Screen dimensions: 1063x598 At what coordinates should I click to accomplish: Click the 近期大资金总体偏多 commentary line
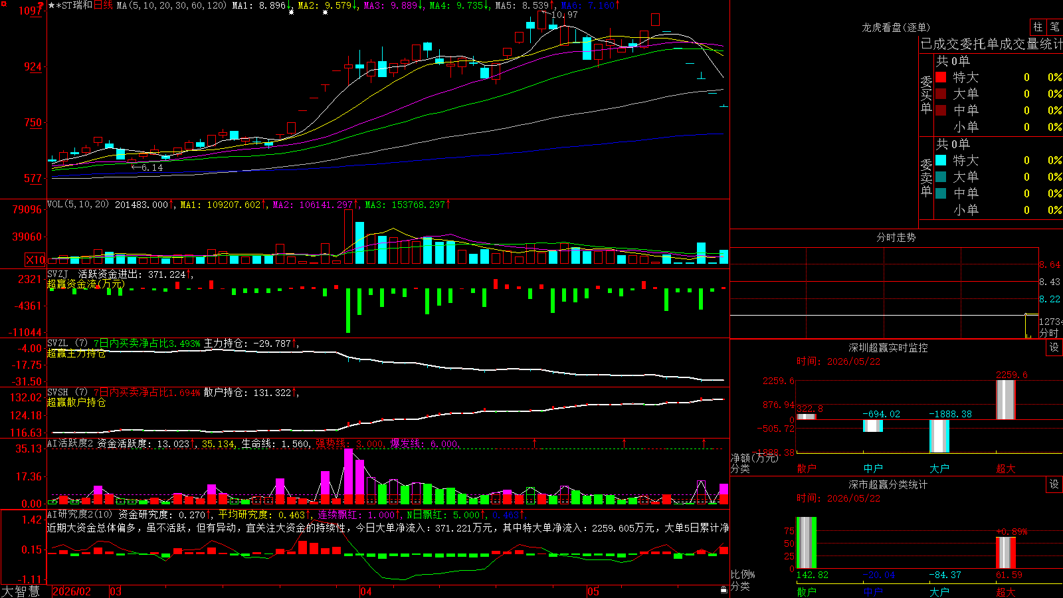[388, 528]
